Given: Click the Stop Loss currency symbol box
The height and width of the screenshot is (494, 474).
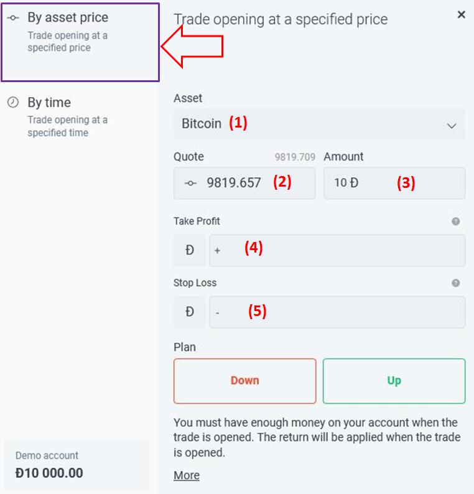Looking at the screenshot, I should coord(190,312).
